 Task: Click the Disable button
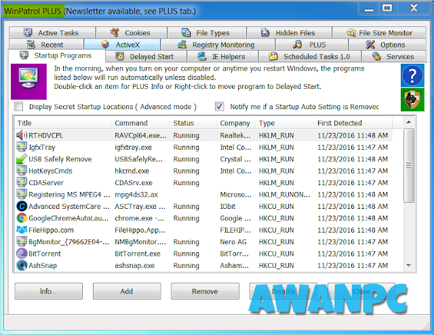(283, 291)
